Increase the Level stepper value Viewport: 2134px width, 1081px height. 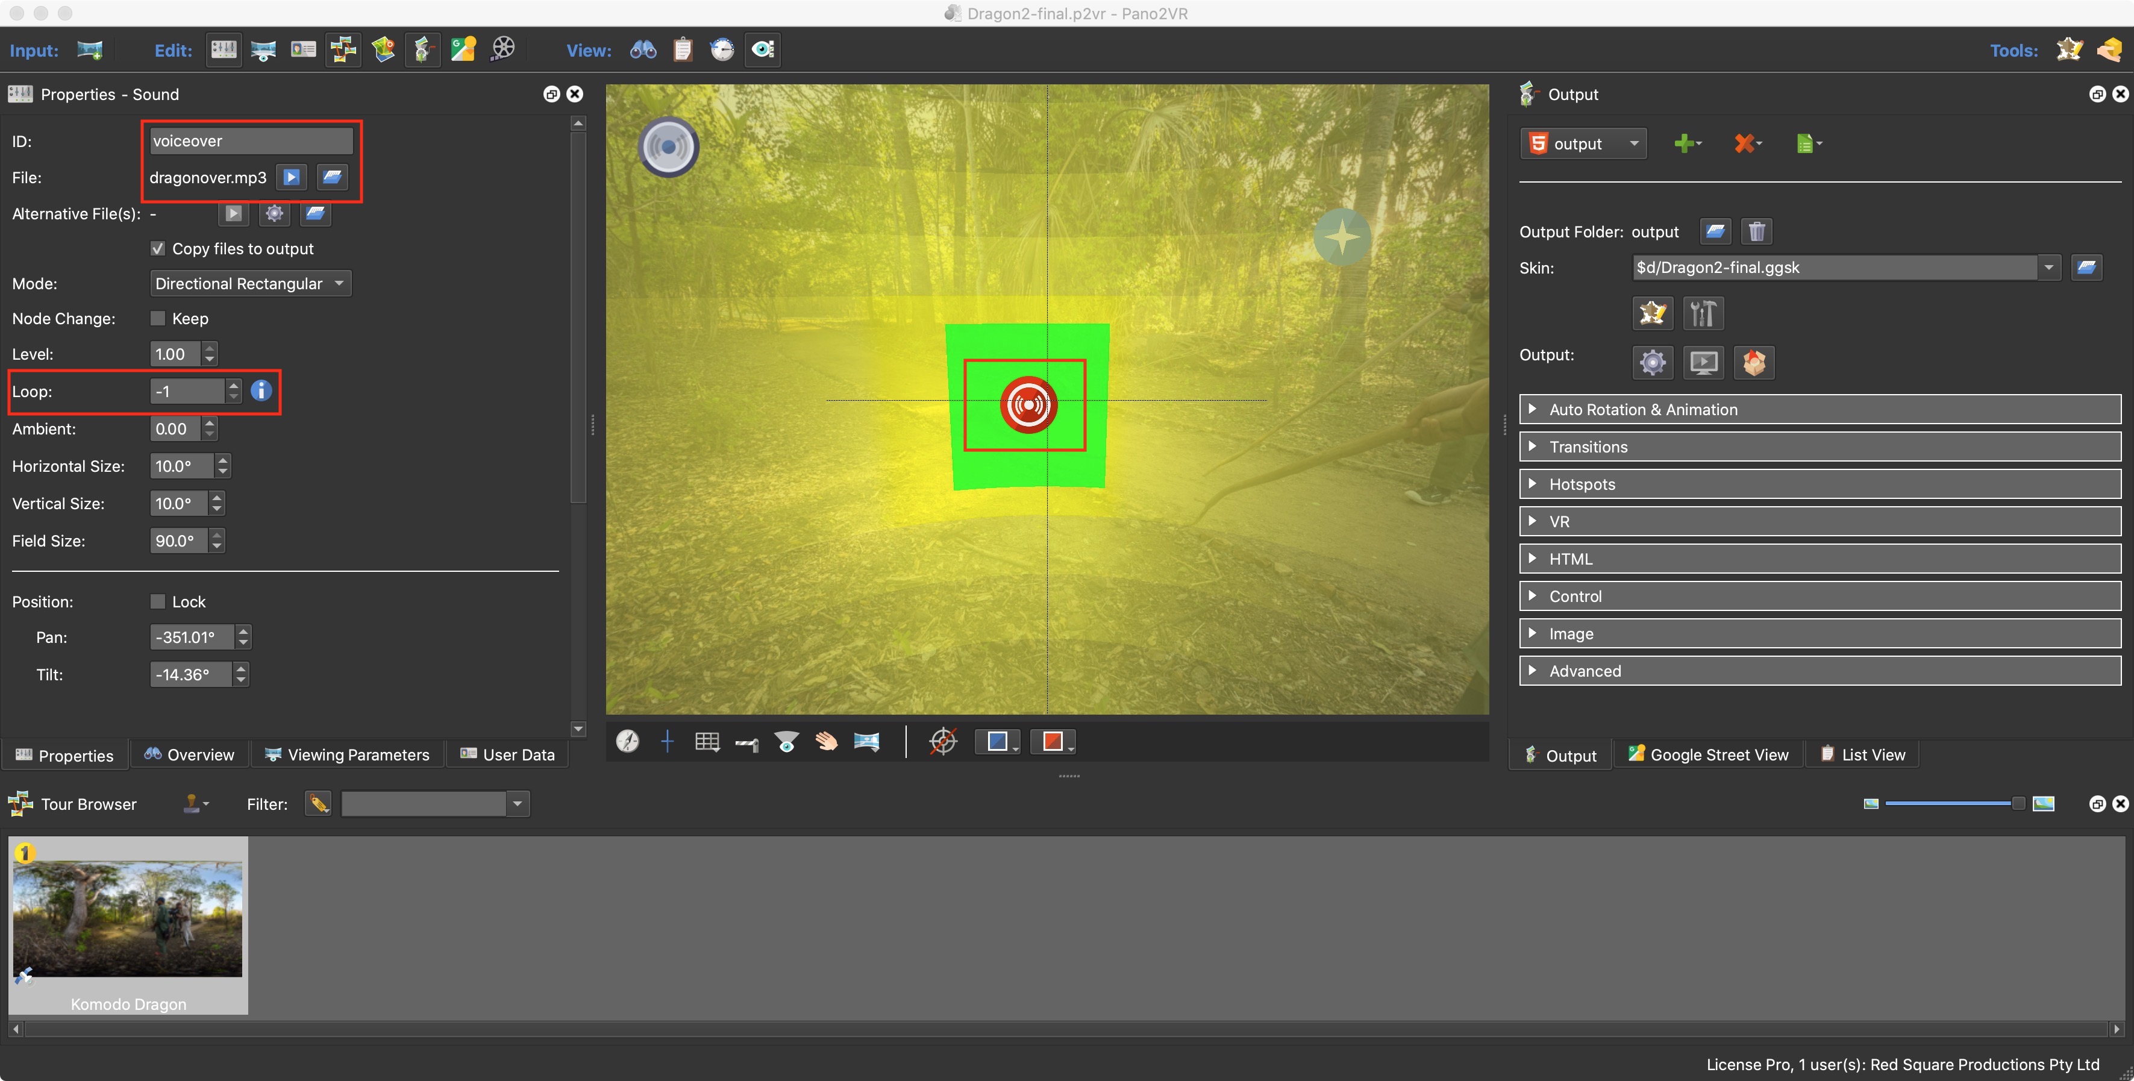coord(210,349)
